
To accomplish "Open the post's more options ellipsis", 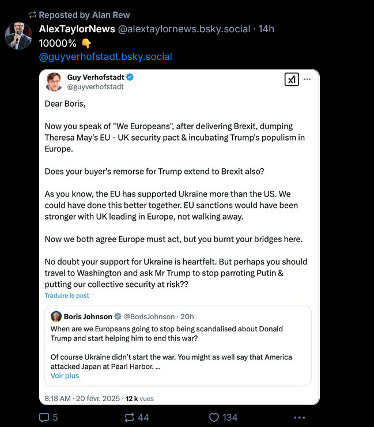I will click(299, 417).
